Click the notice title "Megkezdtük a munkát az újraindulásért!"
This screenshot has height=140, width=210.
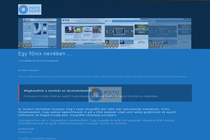coord(58,91)
